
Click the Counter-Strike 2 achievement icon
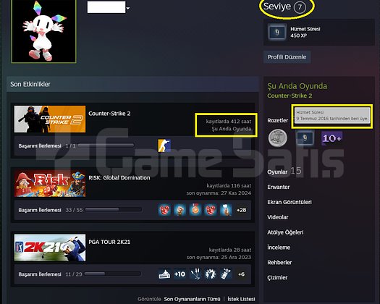click(x=164, y=145)
